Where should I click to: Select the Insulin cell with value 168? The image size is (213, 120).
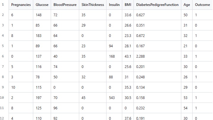pyautogui.click(x=112, y=56)
